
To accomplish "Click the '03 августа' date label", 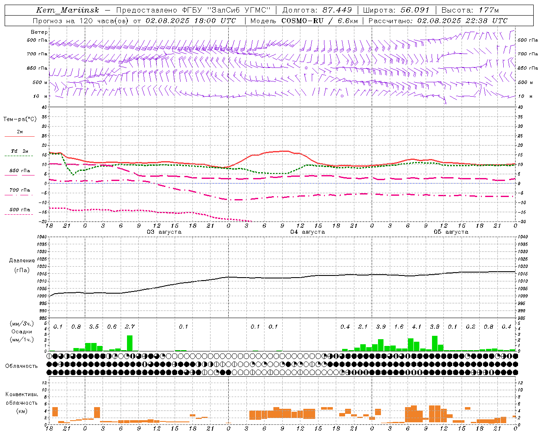I will (164, 232).
